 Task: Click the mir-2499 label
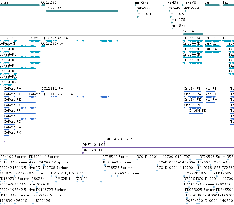click(x=170, y=2)
